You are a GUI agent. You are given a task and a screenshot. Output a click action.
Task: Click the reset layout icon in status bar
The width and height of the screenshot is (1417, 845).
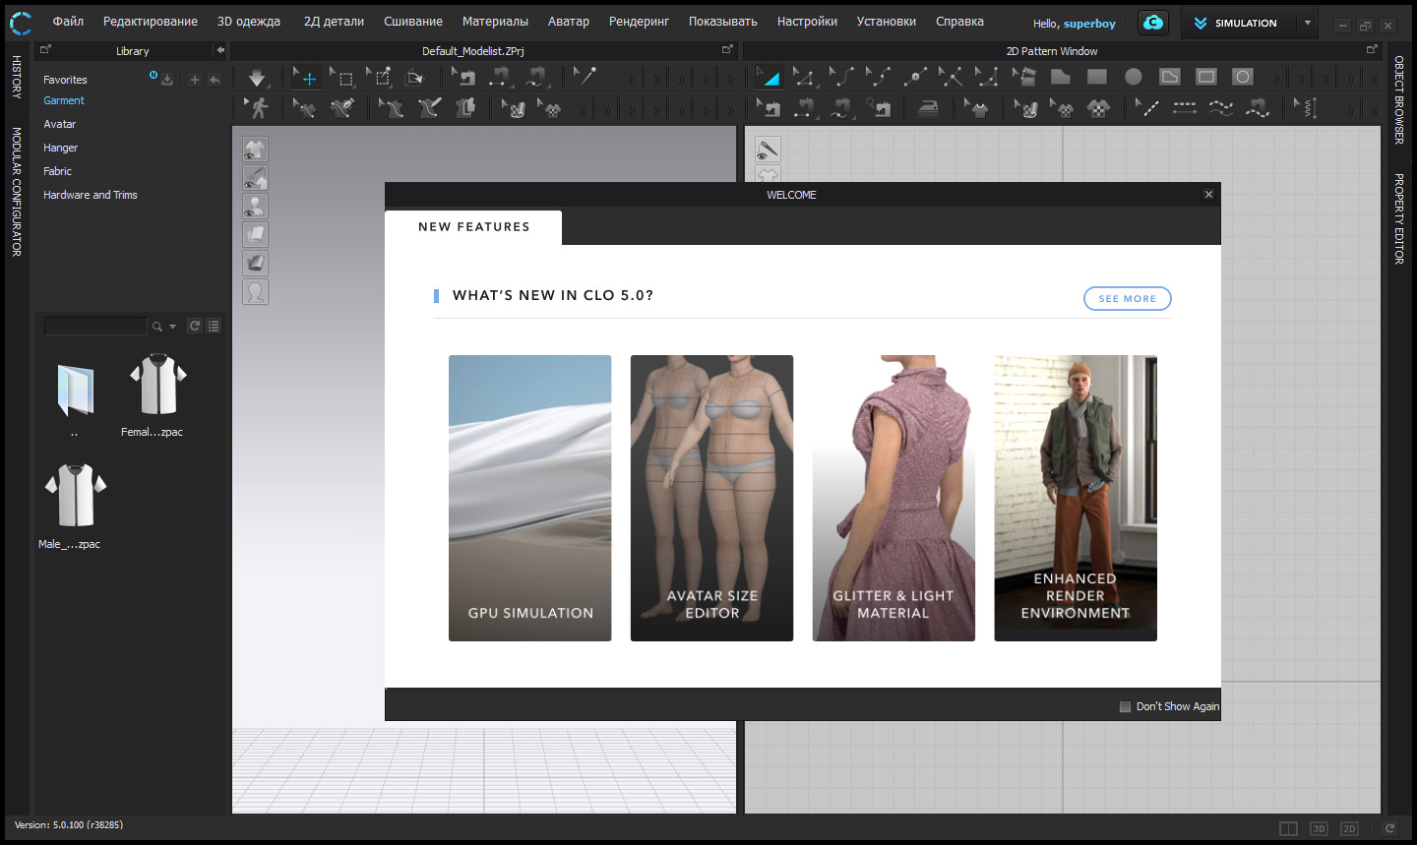[x=1389, y=828]
